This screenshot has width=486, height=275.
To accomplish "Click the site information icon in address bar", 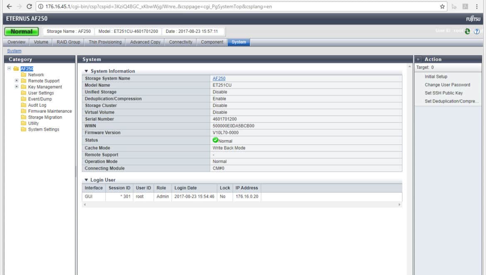I will tap(41, 7).
